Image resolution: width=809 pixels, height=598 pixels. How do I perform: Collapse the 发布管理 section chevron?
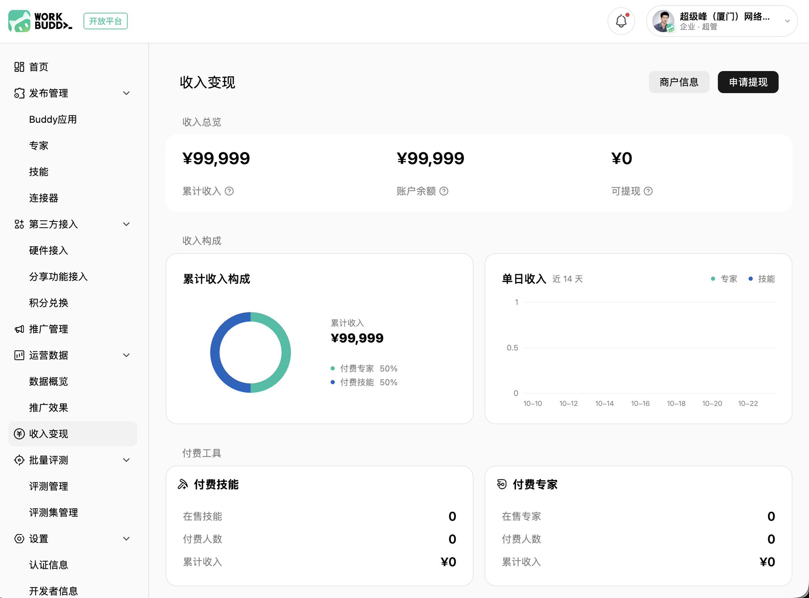point(126,93)
